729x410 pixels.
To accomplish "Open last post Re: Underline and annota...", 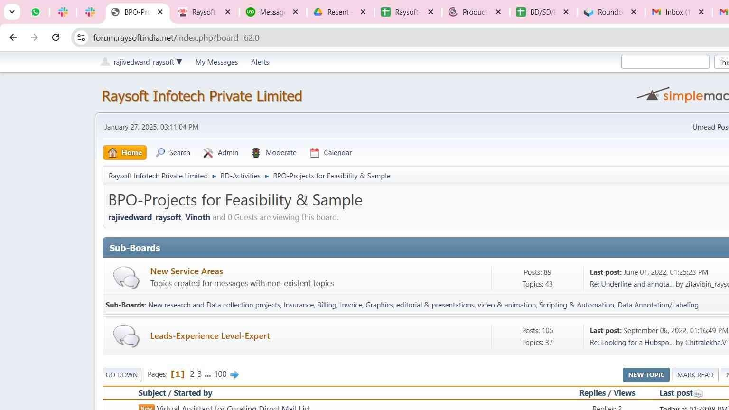I will coord(632,284).
